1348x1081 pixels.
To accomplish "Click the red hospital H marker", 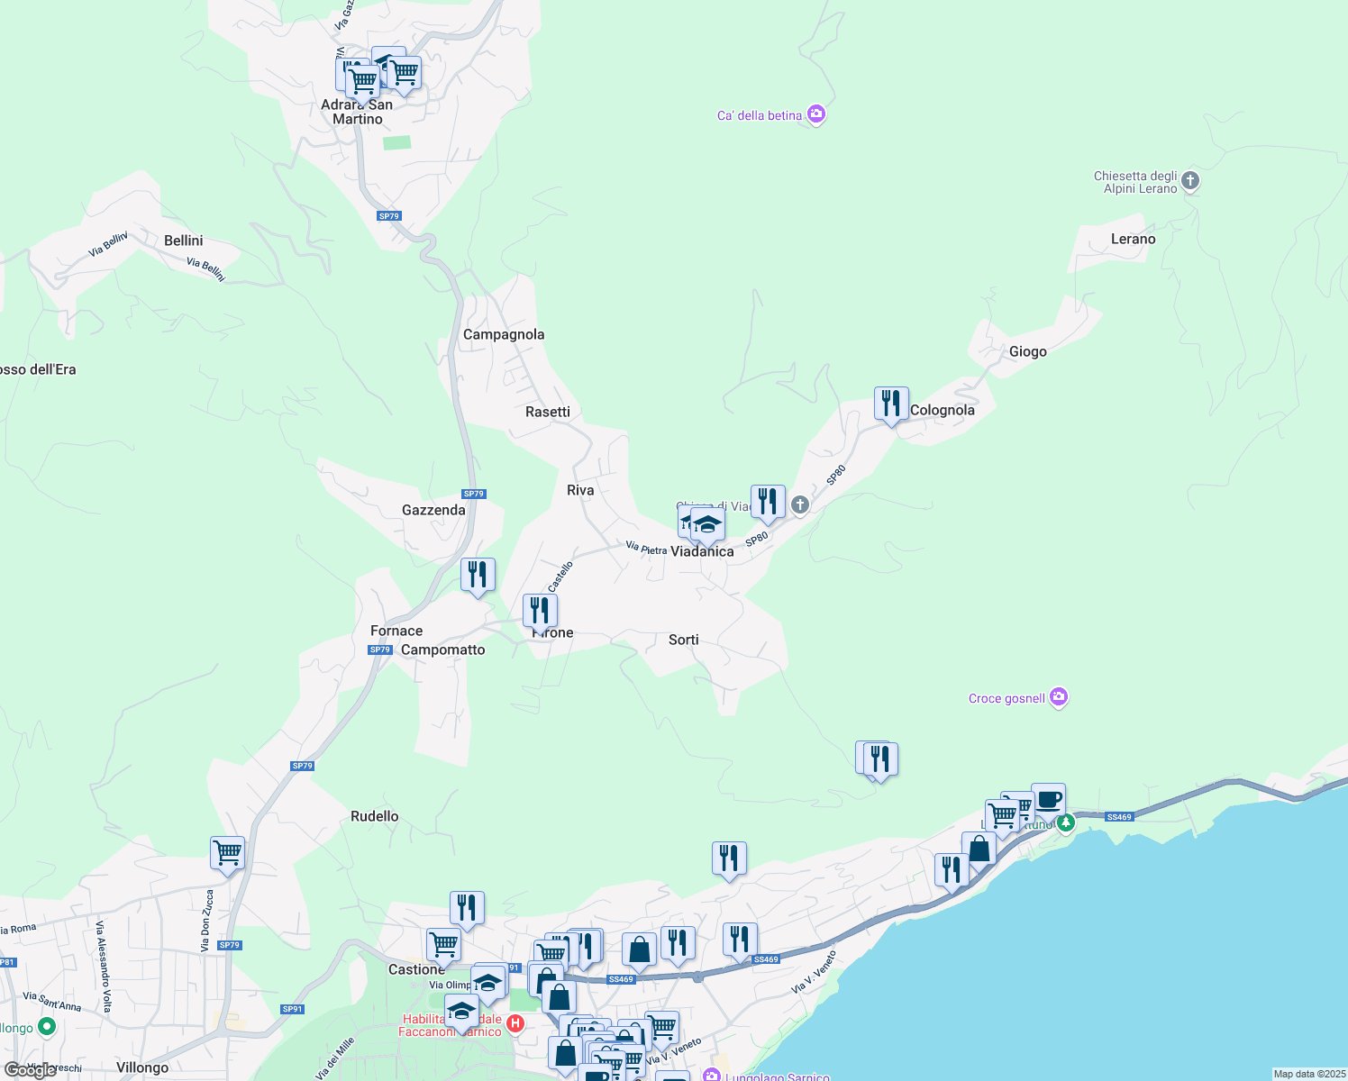I will click(x=515, y=1023).
